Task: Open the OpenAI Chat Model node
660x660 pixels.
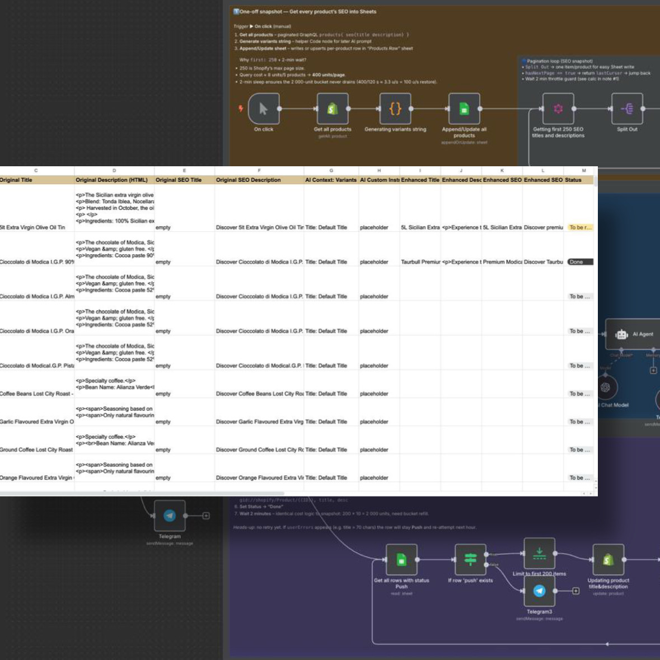Action: 606,387
